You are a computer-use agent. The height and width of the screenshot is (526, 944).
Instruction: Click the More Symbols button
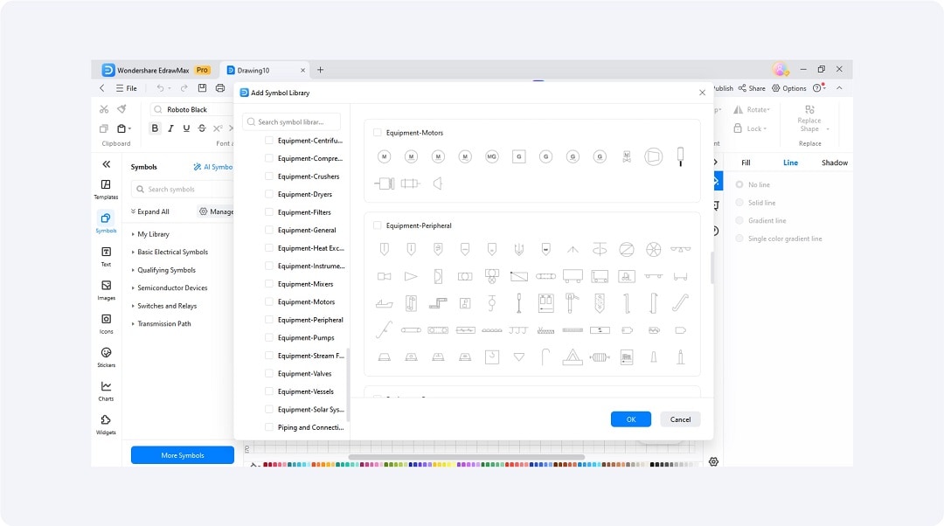click(x=183, y=455)
